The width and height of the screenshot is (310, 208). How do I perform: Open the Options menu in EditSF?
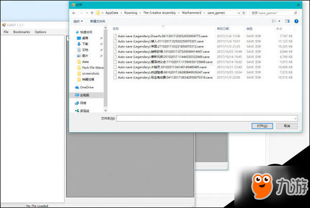[40, 32]
